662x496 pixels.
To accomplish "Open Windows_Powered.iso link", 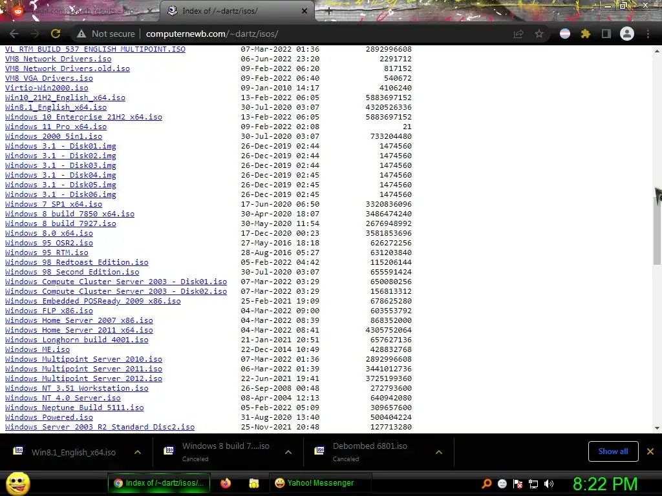I will [49, 418].
